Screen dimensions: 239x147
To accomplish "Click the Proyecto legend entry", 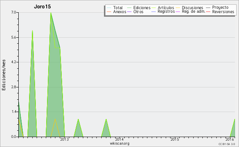I will point(217,7).
